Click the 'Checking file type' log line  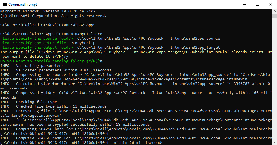29,102
